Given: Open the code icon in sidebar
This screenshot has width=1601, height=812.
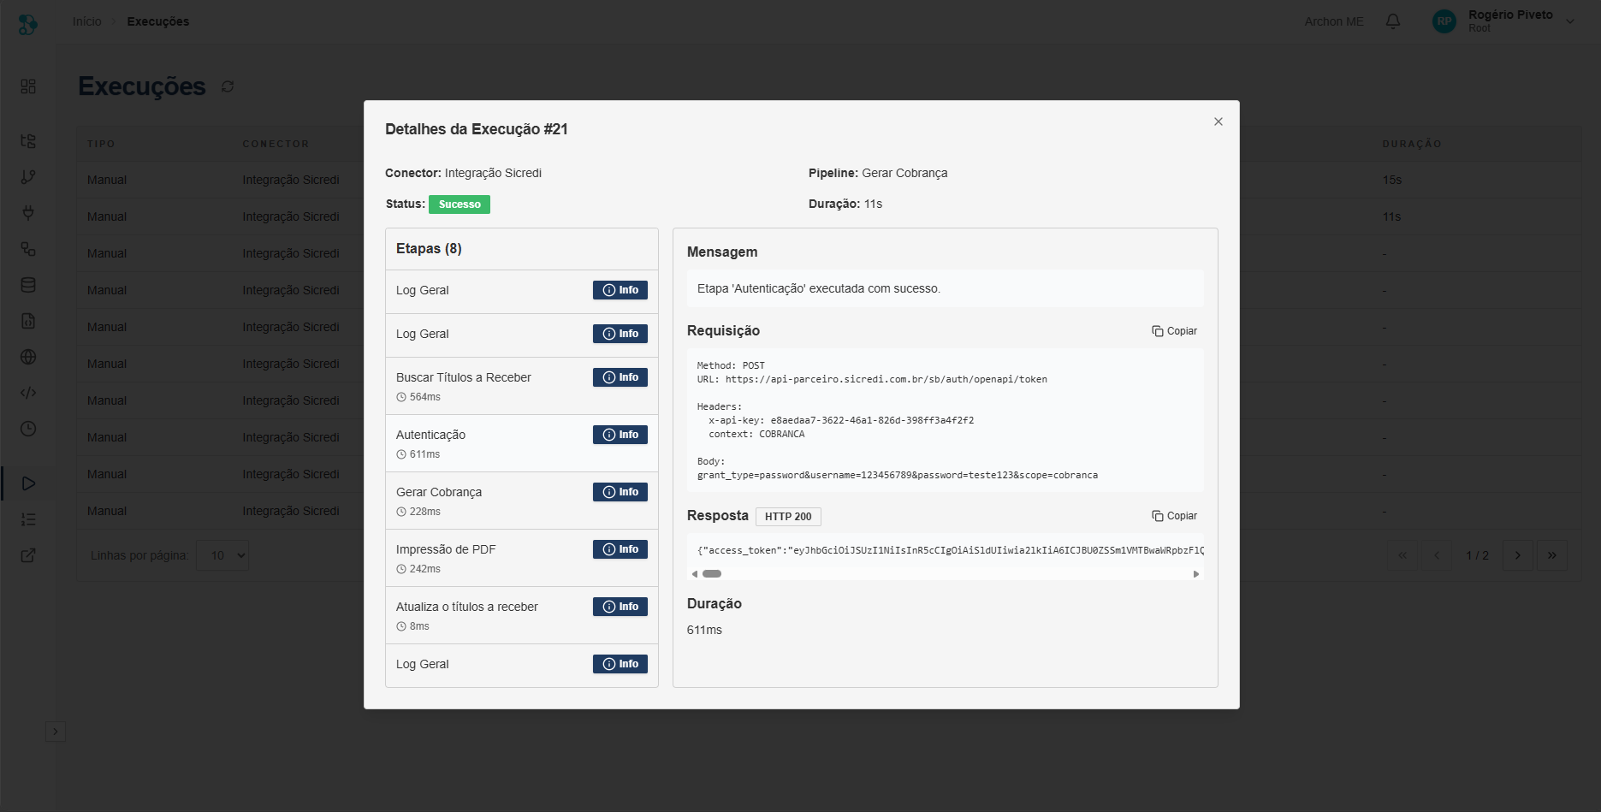Looking at the screenshot, I should tap(28, 393).
